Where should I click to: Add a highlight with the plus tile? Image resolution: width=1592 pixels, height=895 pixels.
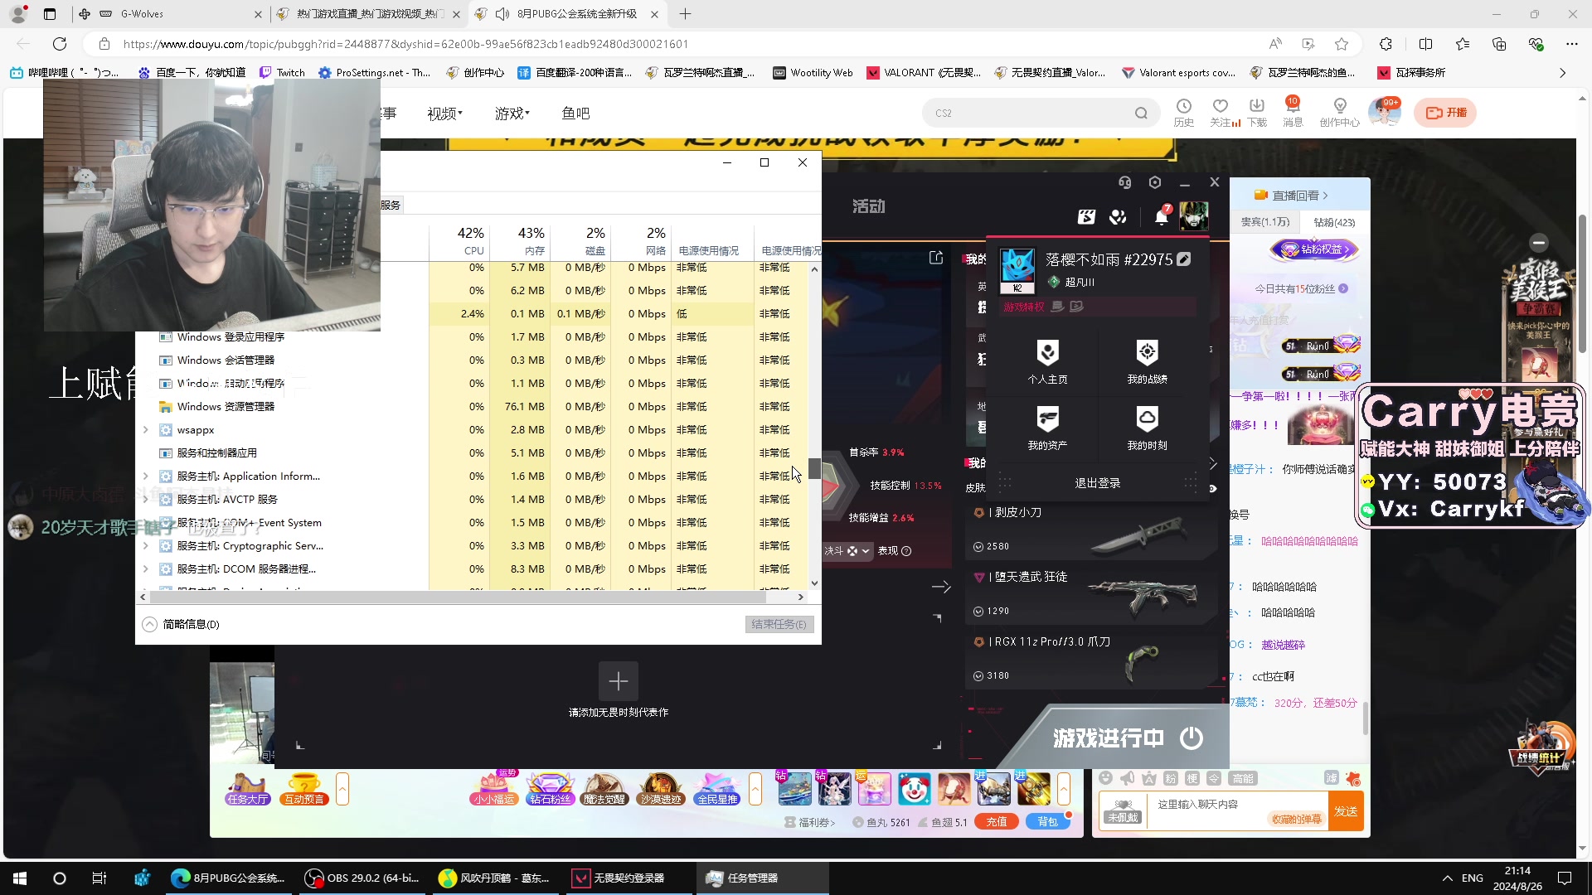pyautogui.click(x=619, y=681)
